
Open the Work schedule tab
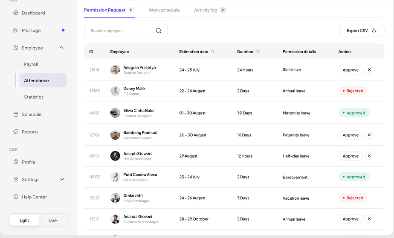point(164,10)
